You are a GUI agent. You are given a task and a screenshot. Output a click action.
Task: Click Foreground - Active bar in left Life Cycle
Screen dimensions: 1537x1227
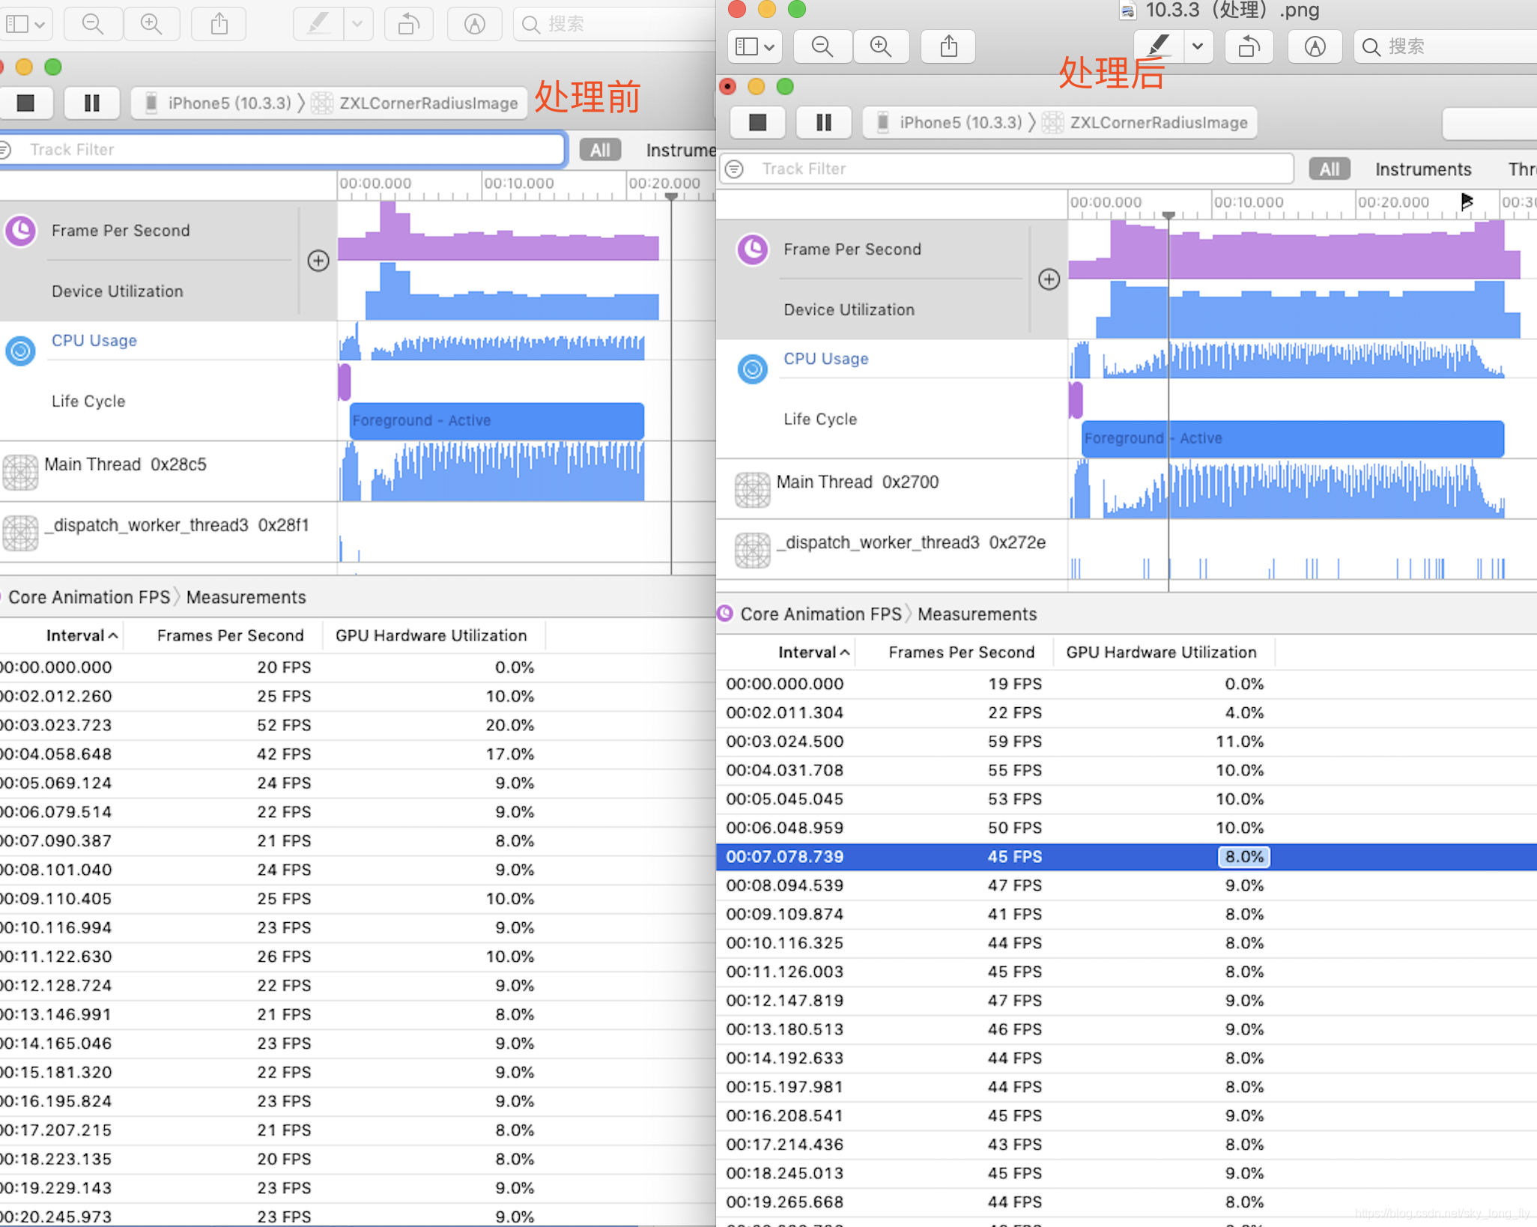pyautogui.click(x=497, y=420)
